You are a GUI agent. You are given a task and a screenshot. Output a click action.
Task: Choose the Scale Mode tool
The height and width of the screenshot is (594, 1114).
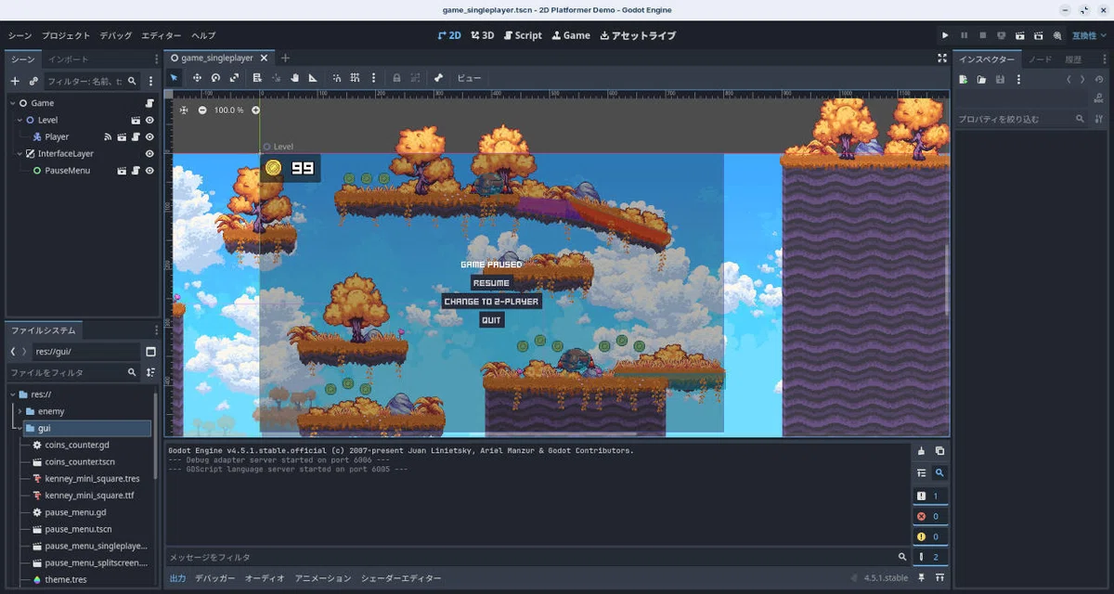click(234, 78)
